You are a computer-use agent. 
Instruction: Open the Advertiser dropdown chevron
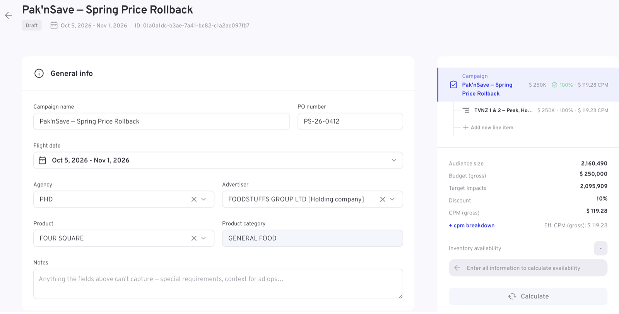point(392,199)
